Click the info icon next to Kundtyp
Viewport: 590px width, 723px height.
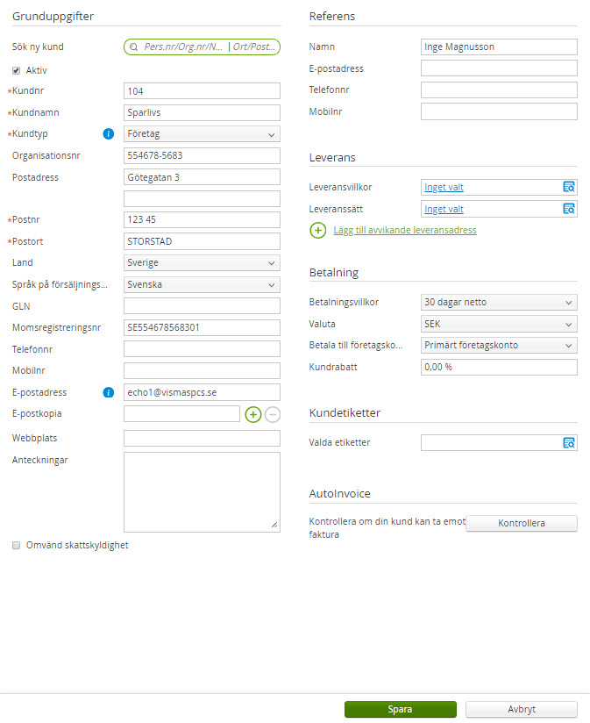[109, 134]
